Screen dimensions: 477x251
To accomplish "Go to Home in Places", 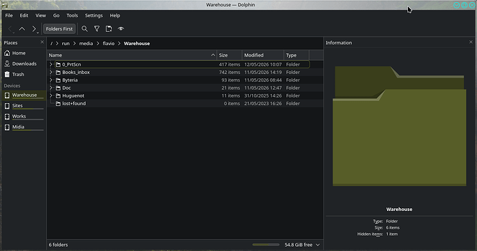I will (24, 53).
